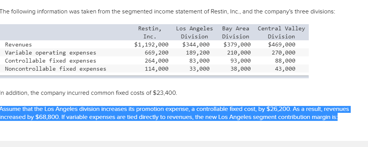
Task: Click the $379,000 Bay Area revenue cell
Action: [237, 45]
